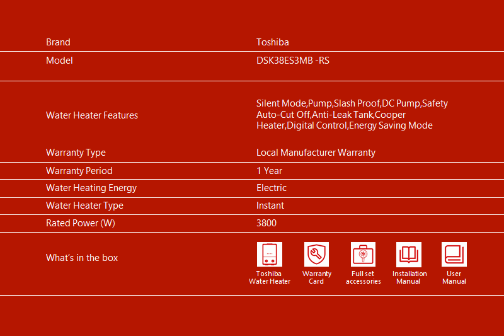The image size is (504, 336).
Task: Click the 'Local Manufacturer Warranty' value
Action: pyautogui.click(x=316, y=153)
